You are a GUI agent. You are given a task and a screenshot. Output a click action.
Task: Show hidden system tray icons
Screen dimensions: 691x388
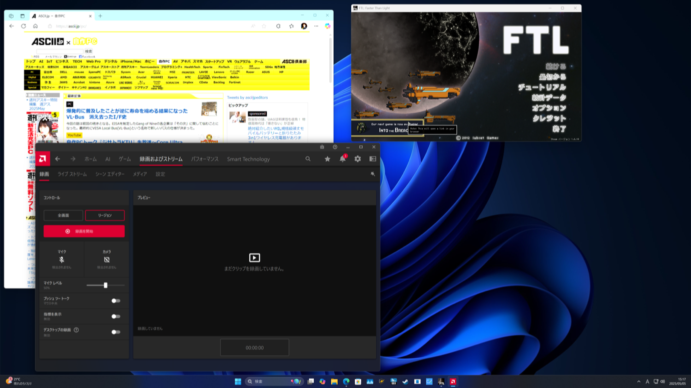point(638,381)
